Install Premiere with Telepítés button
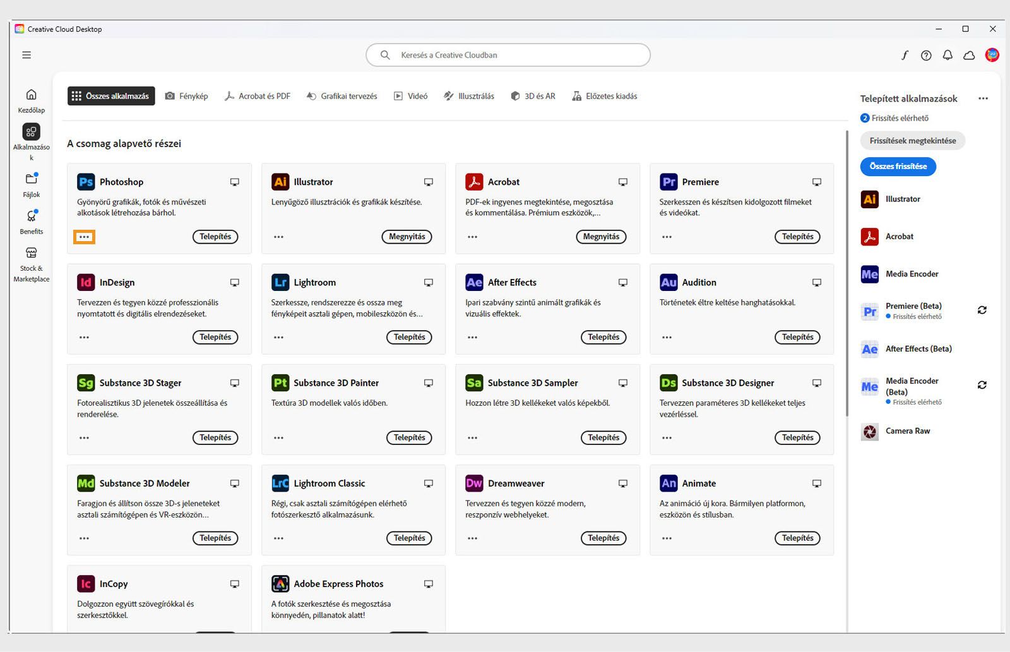Viewport: 1010px width, 652px height. (798, 237)
